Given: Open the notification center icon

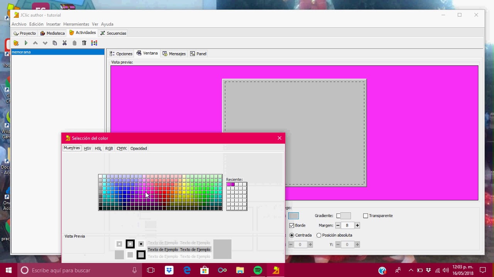Looking at the screenshot, I should point(482,270).
